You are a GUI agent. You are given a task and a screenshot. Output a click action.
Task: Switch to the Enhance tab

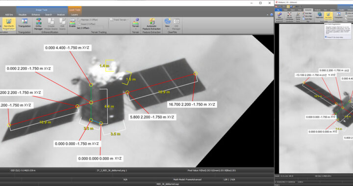point(36,15)
